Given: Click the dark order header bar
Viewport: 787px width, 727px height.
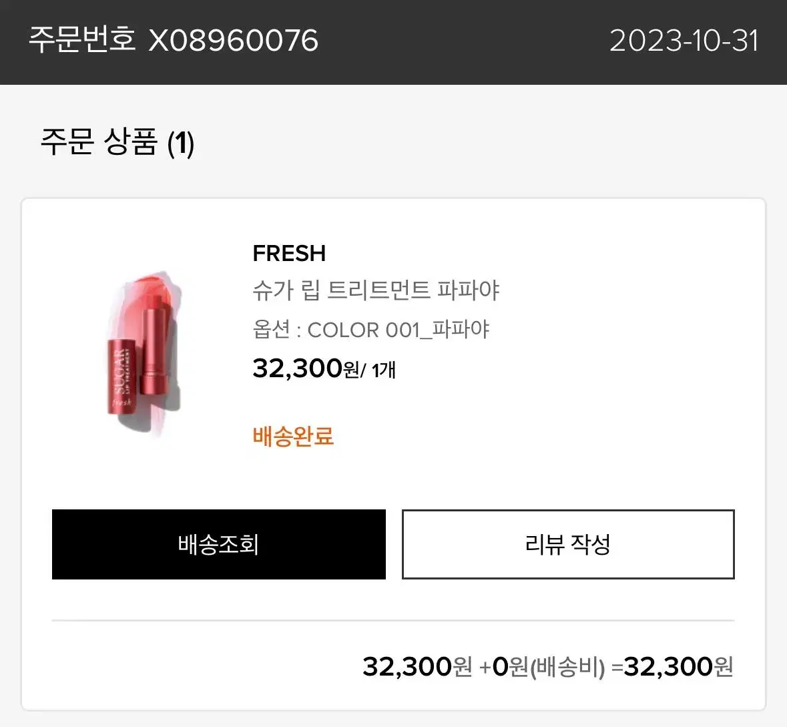Looking at the screenshot, I should tap(394, 41).
